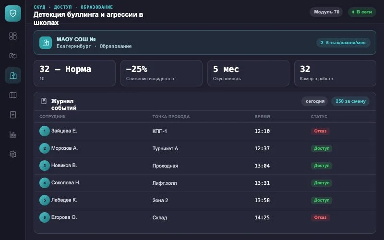384x240 pixels.
Task: Click the Проходная access point cell
Action: click(165, 166)
